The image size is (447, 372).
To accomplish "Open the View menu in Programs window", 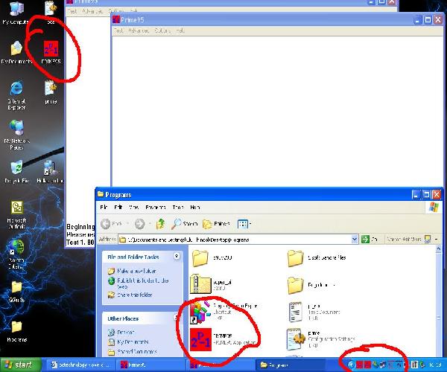I will point(133,208).
